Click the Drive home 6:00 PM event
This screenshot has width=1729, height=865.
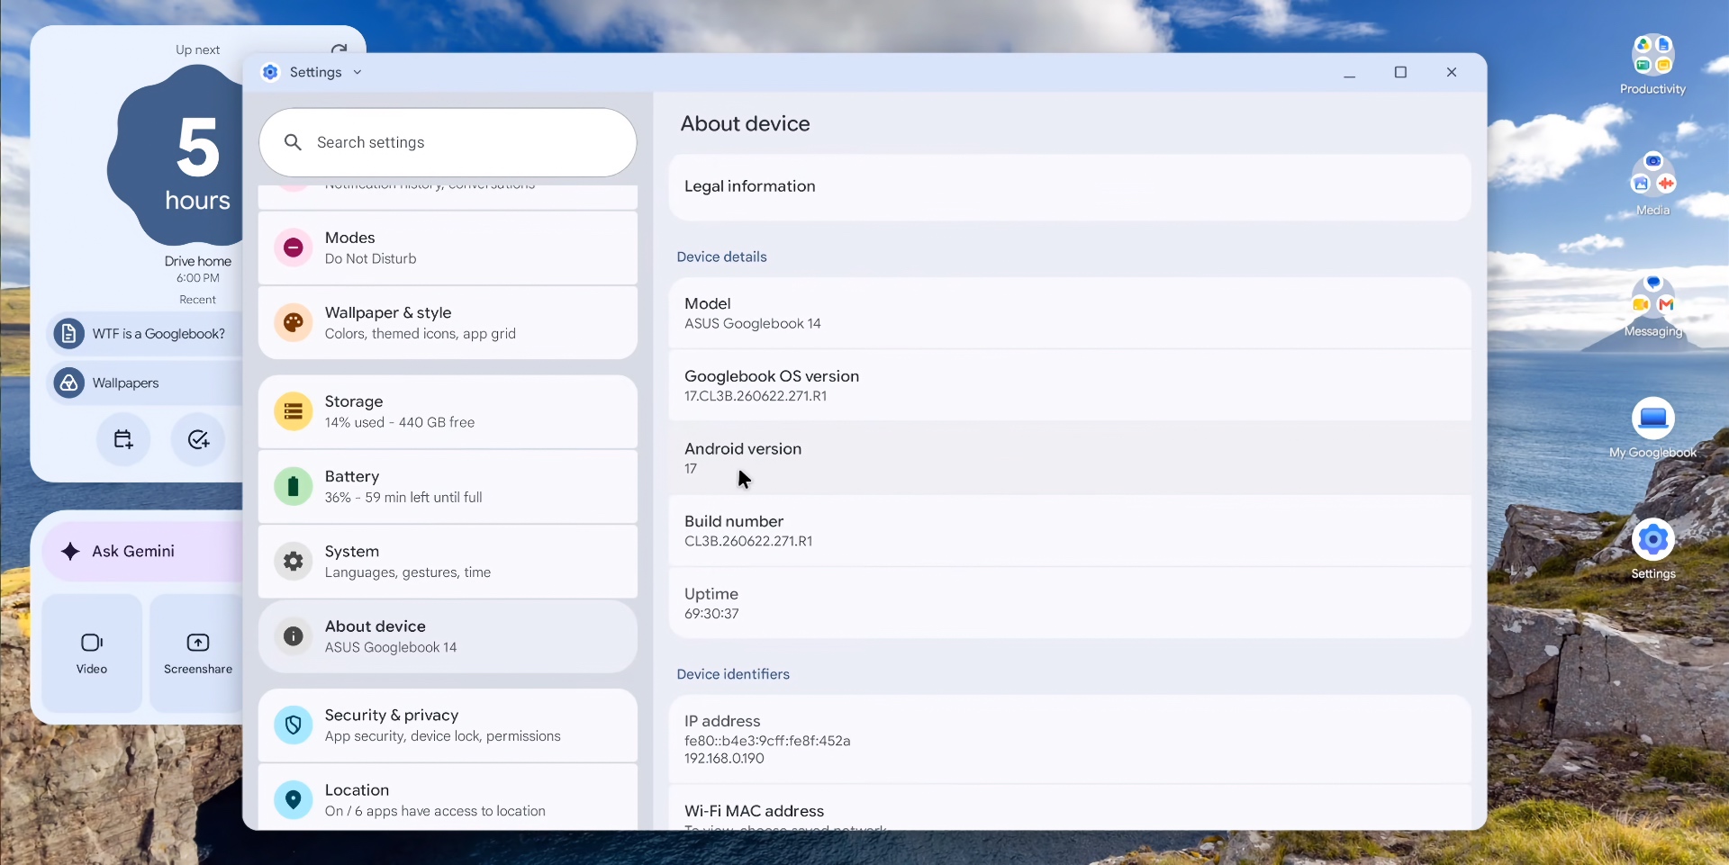[x=198, y=269]
